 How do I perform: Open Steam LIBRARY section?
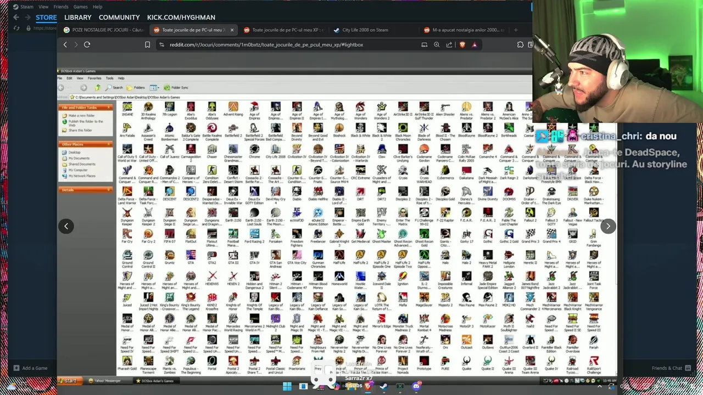click(x=77, y=18)
